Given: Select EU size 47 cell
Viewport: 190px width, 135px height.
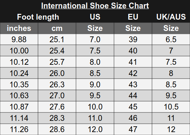Looking at the screenshot, I should tap(133, 129).
